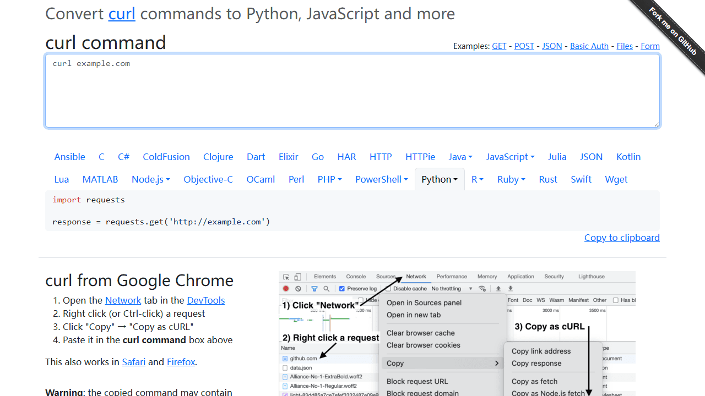The width and height of the screenshot is (705, 396).
Task: Choose the Dart tab
Action: click(x=256, y=157)
